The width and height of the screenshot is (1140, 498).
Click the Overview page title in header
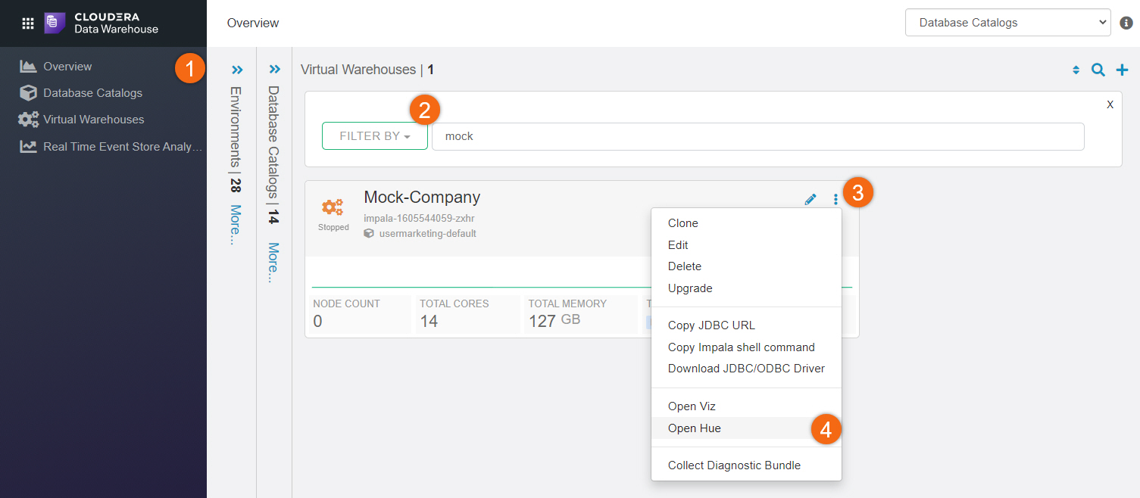(253, 23)
